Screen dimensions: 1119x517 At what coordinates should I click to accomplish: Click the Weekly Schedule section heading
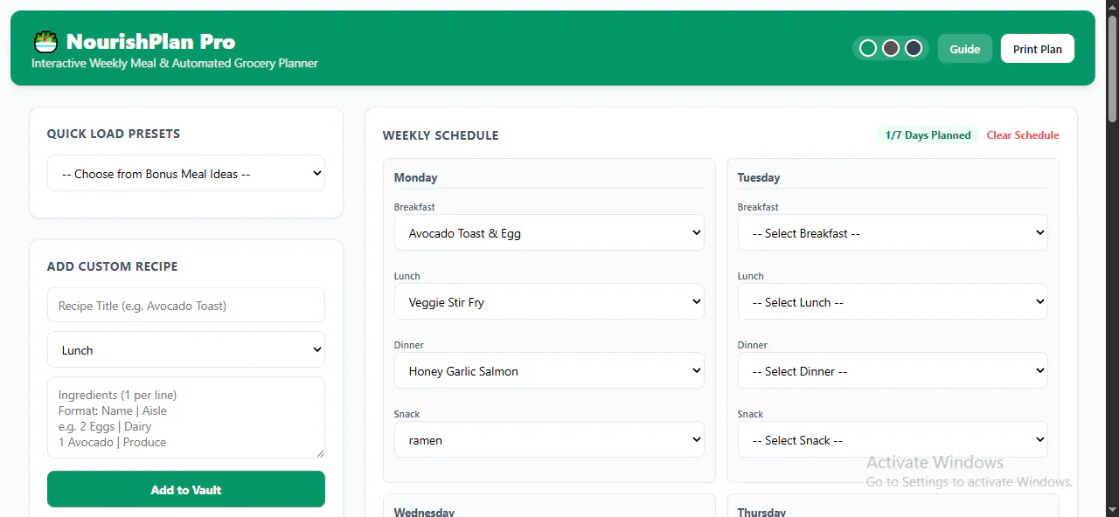point(441,135)
